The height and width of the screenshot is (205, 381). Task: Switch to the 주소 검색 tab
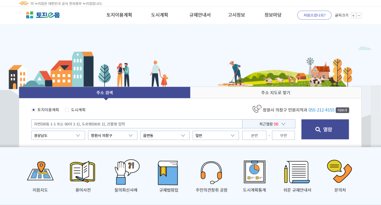pyautogui.click(x=105, y=92)
